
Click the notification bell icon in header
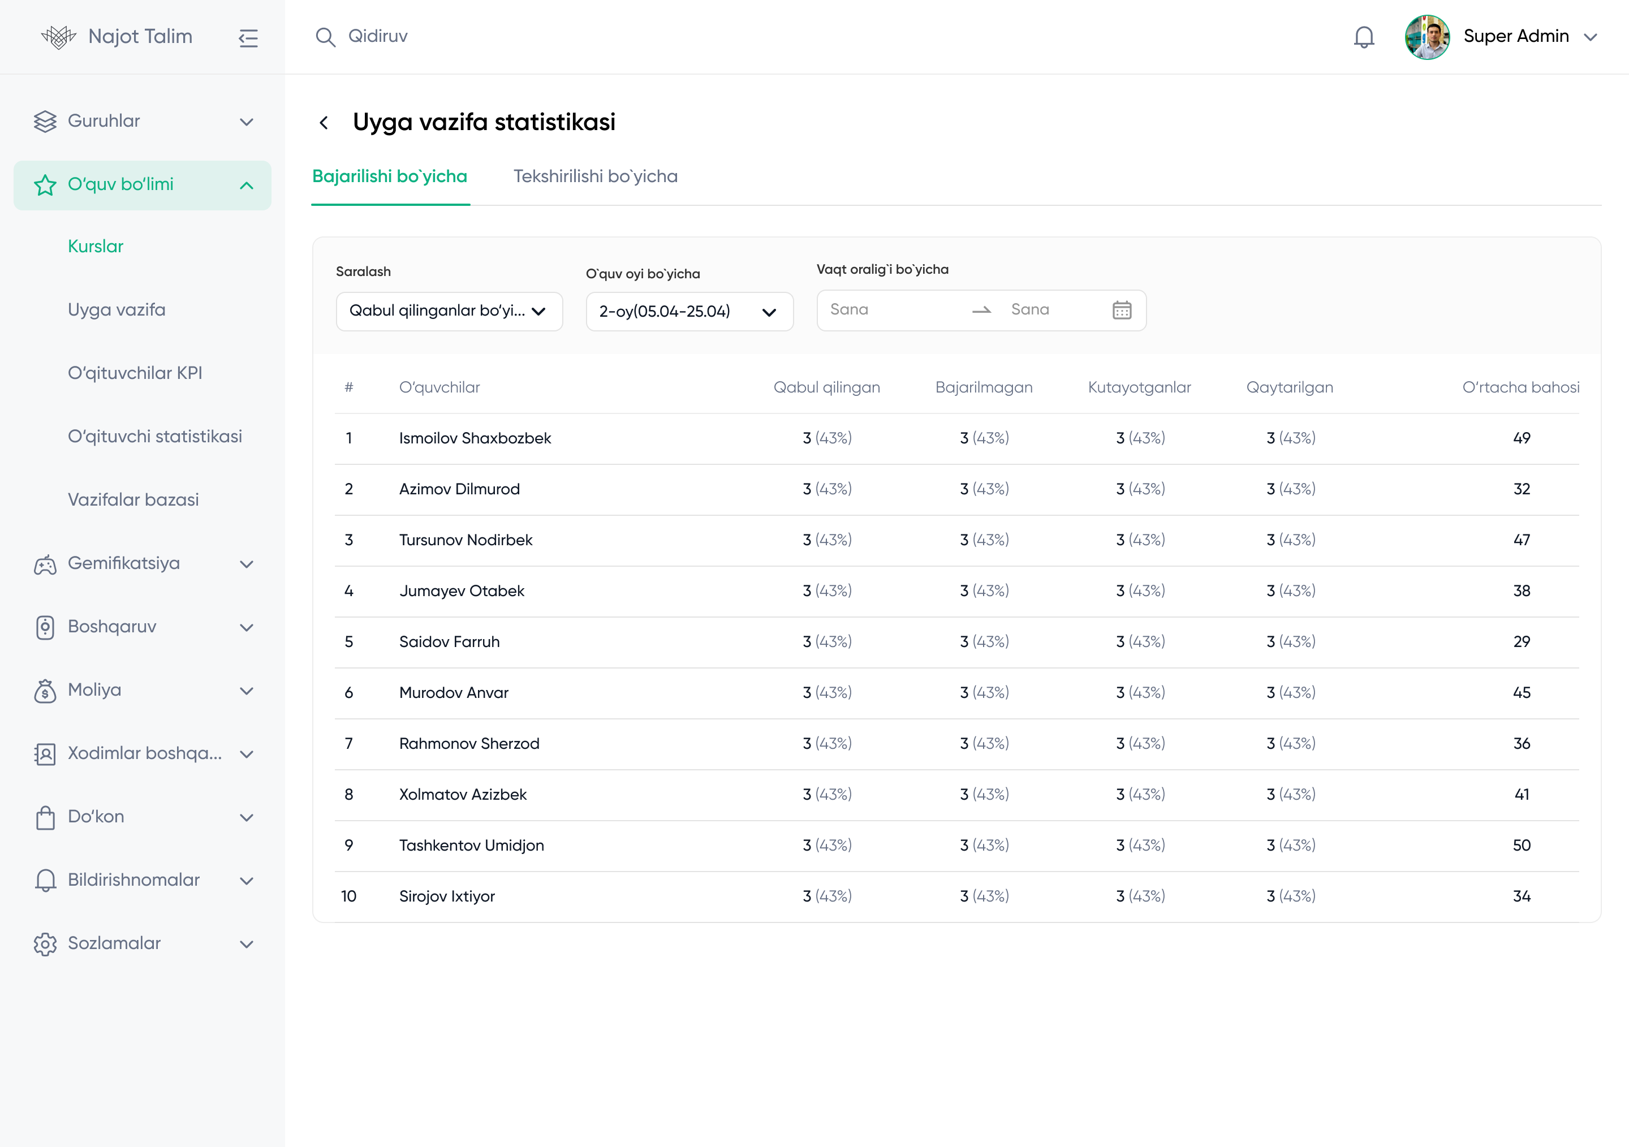[x=1363, y=37]
